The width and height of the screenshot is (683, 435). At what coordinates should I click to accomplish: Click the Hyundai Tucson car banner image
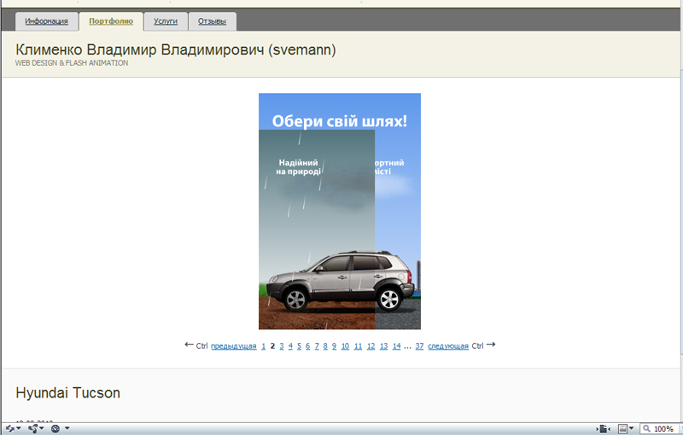coord(339,211)
